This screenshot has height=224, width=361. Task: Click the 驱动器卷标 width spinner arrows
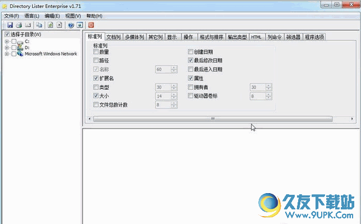(x=268, y=96)
